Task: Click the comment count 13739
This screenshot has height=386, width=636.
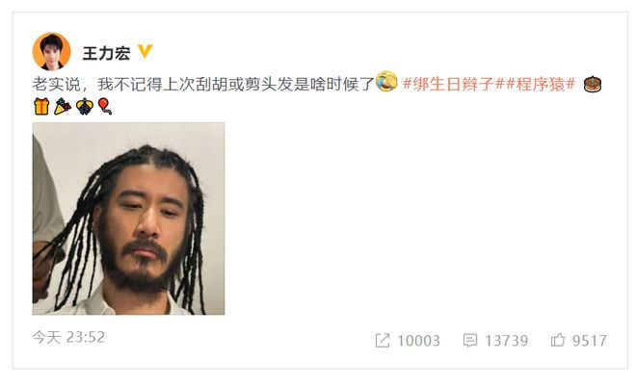Action: point(507,341)
